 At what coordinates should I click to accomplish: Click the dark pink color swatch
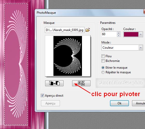pos(131,34)
